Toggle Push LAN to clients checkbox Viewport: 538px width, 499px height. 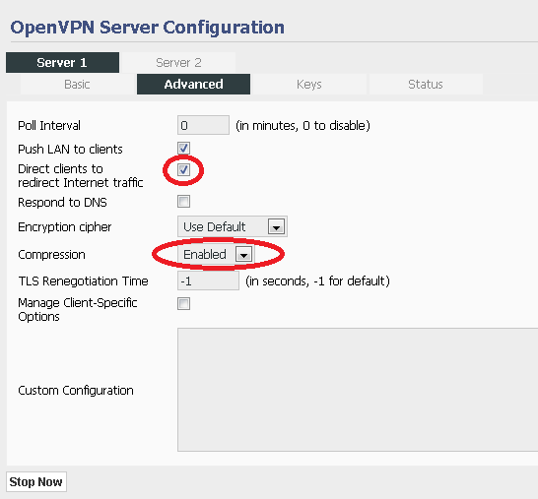[x=183, y=148]
